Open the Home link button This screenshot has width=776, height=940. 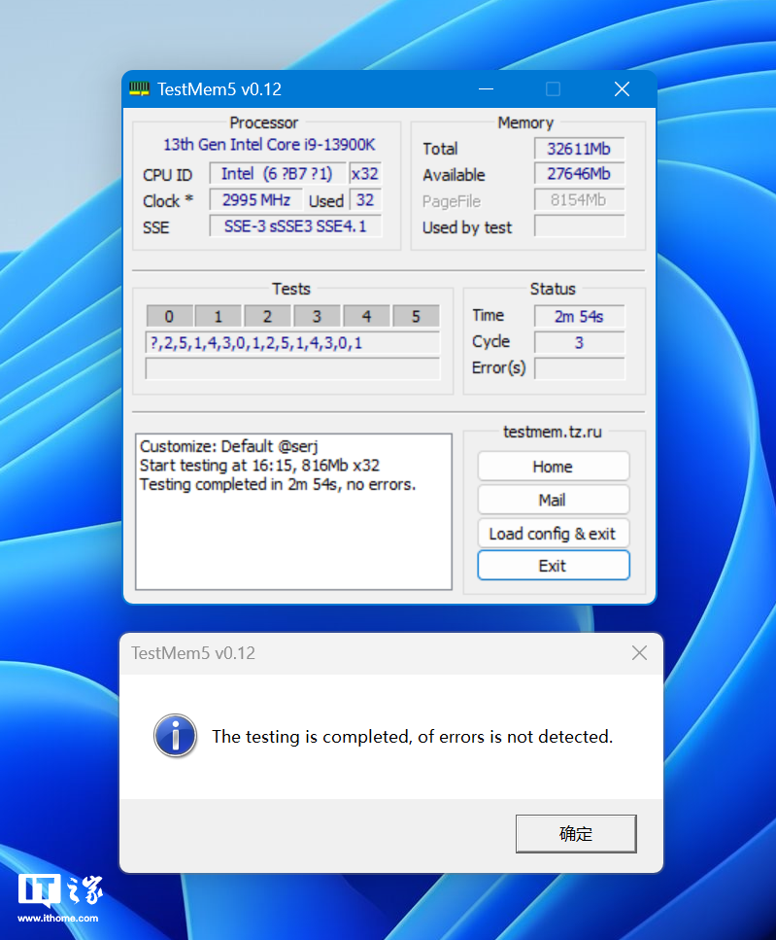tap(553, 467)
